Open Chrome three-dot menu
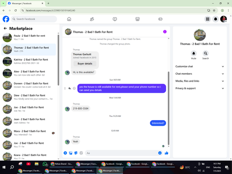The image size is (232, 174). pyautogui.click(x=228, y=10)
